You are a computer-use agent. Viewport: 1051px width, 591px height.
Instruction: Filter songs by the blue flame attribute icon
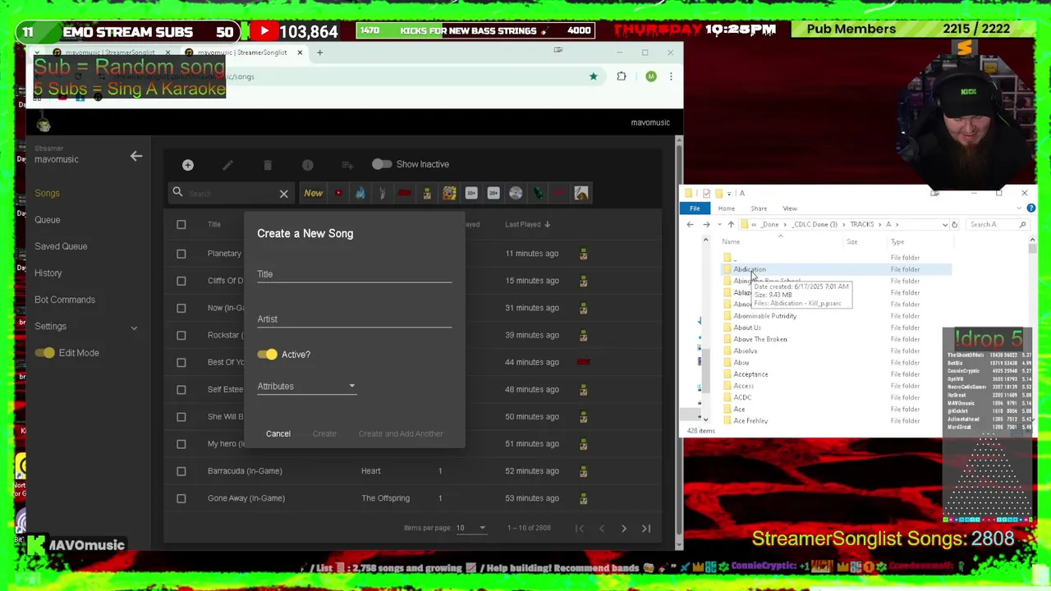(x=360, y=193)
